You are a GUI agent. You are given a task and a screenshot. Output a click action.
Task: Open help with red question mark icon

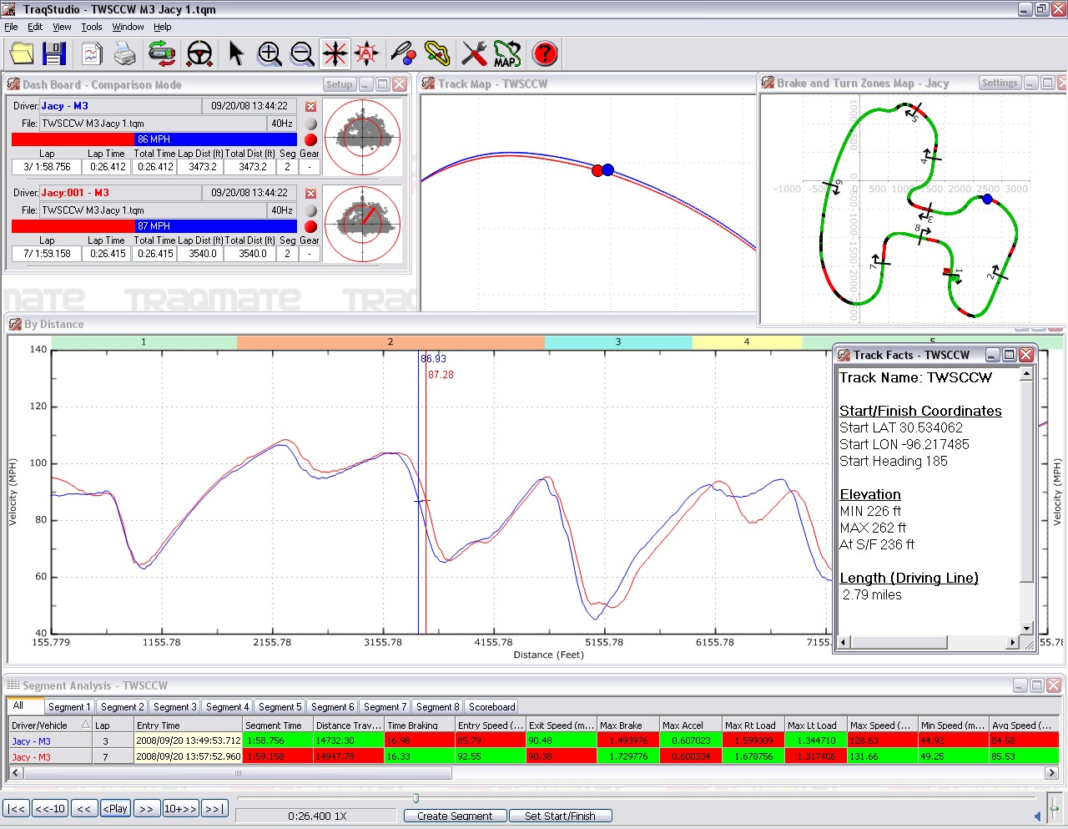point(545,54)
